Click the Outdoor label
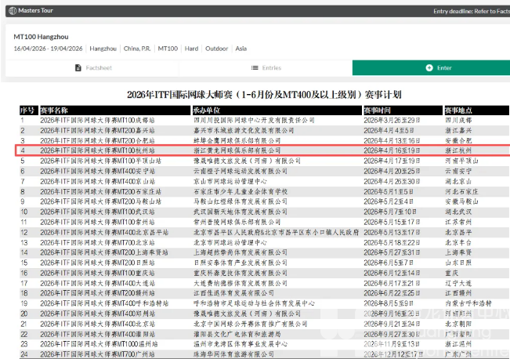510x359 pixels. pyautogui.click(x=217, y=49)
